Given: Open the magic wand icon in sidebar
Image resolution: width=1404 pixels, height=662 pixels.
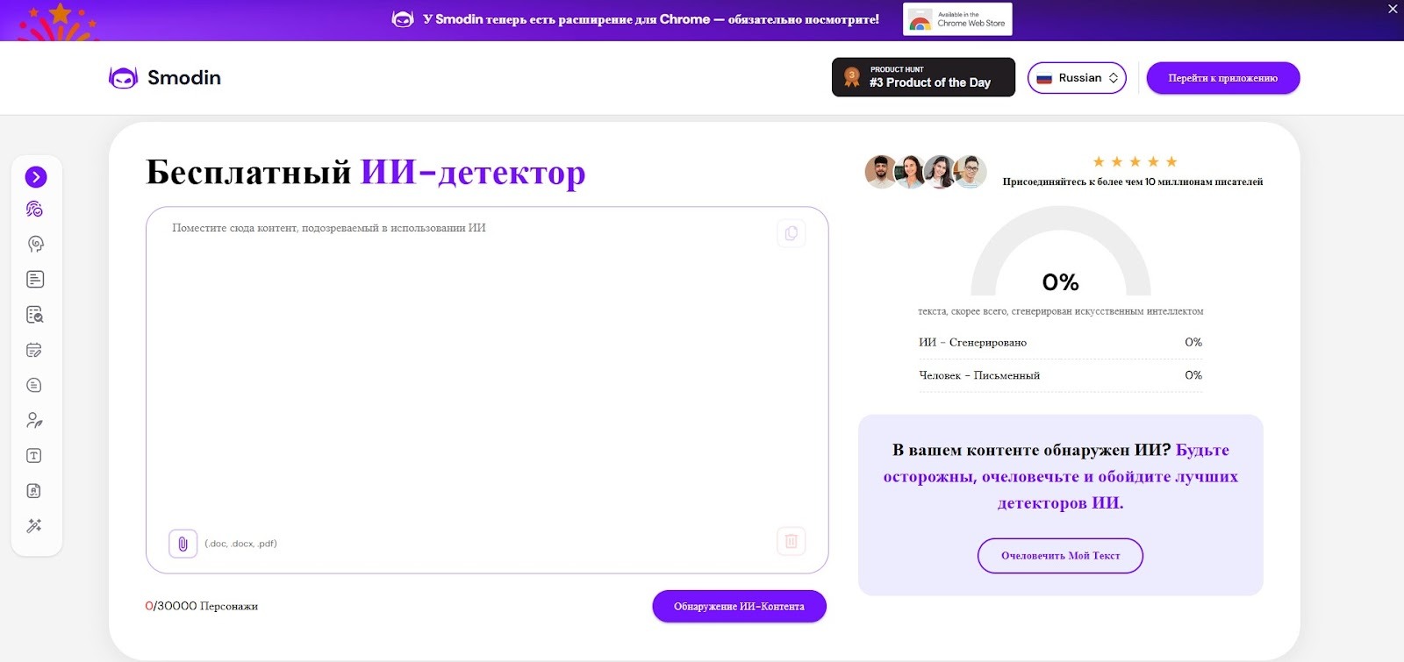Looking at the screenshot, I should pyautogui.click(x=34, y=526).
